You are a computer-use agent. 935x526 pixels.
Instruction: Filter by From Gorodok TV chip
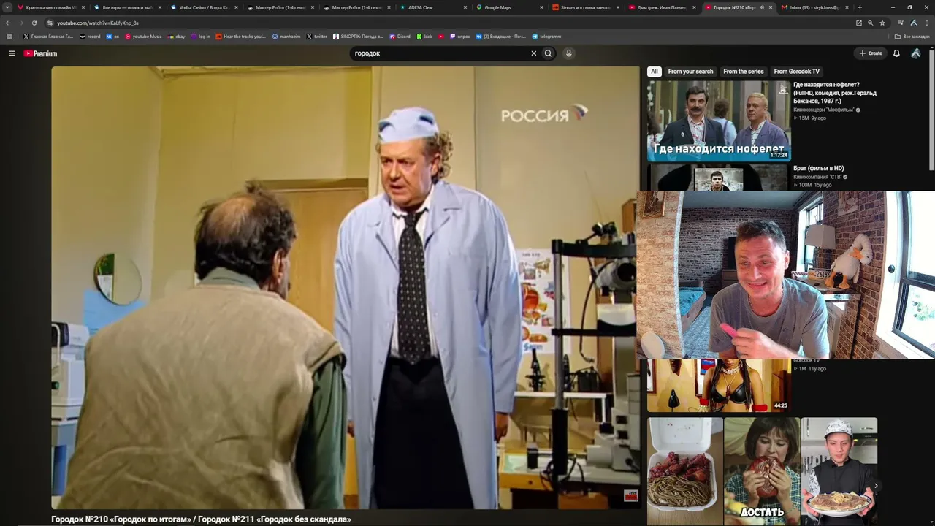click(x=796, y=72)
